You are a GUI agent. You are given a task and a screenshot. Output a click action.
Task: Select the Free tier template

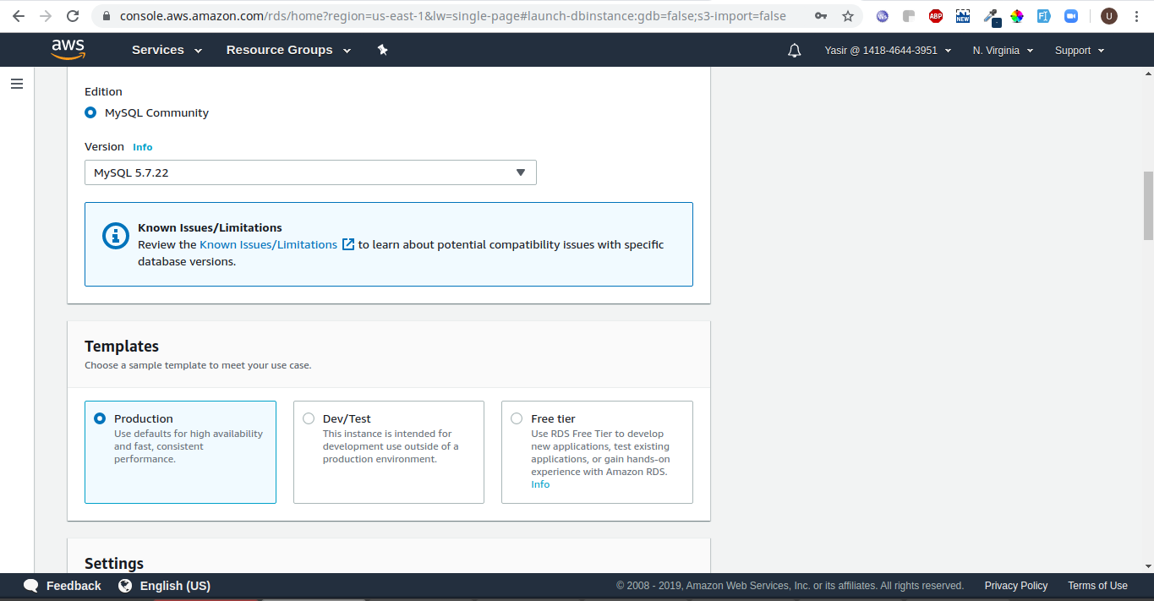597,452
